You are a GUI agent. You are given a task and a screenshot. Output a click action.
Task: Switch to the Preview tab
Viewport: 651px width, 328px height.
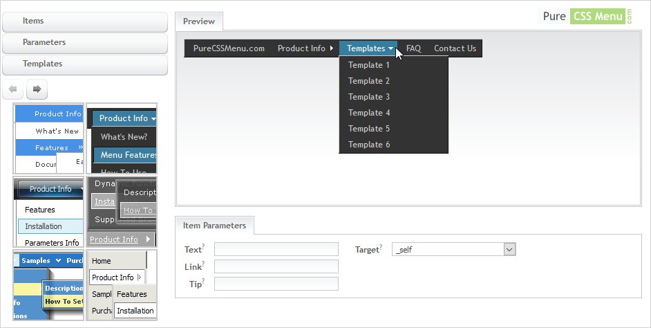click(198, 21)
